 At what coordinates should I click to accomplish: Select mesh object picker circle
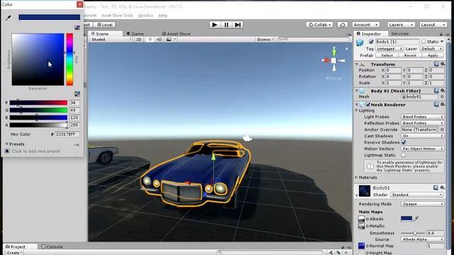coord(442,97)
